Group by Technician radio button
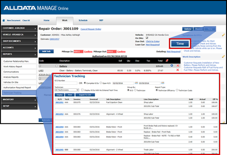Image resolution: width=227 pixels, height=155 pixels. (x=135, y=90)
